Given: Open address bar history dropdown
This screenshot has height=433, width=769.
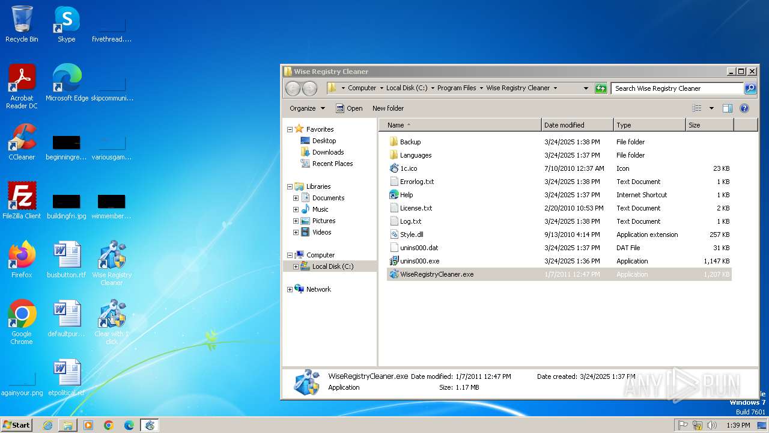Looking at the screenshot, I should 586,88.
